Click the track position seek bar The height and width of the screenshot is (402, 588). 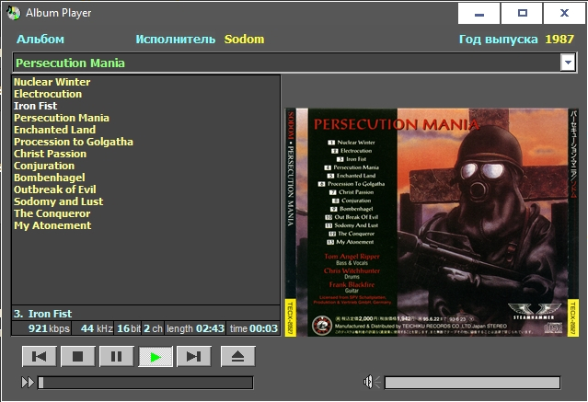145,383
